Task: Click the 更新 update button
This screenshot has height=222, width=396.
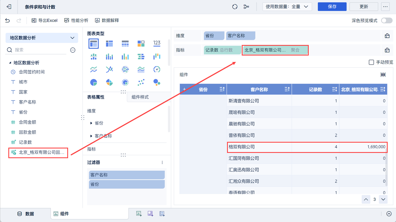Action: click(x=364, y=7)
